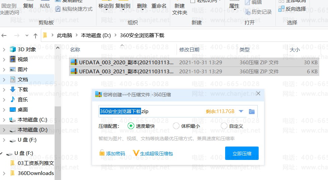Select 自定义 compression option
This screenshot has width=328, height=180.
tap(232, 126)
